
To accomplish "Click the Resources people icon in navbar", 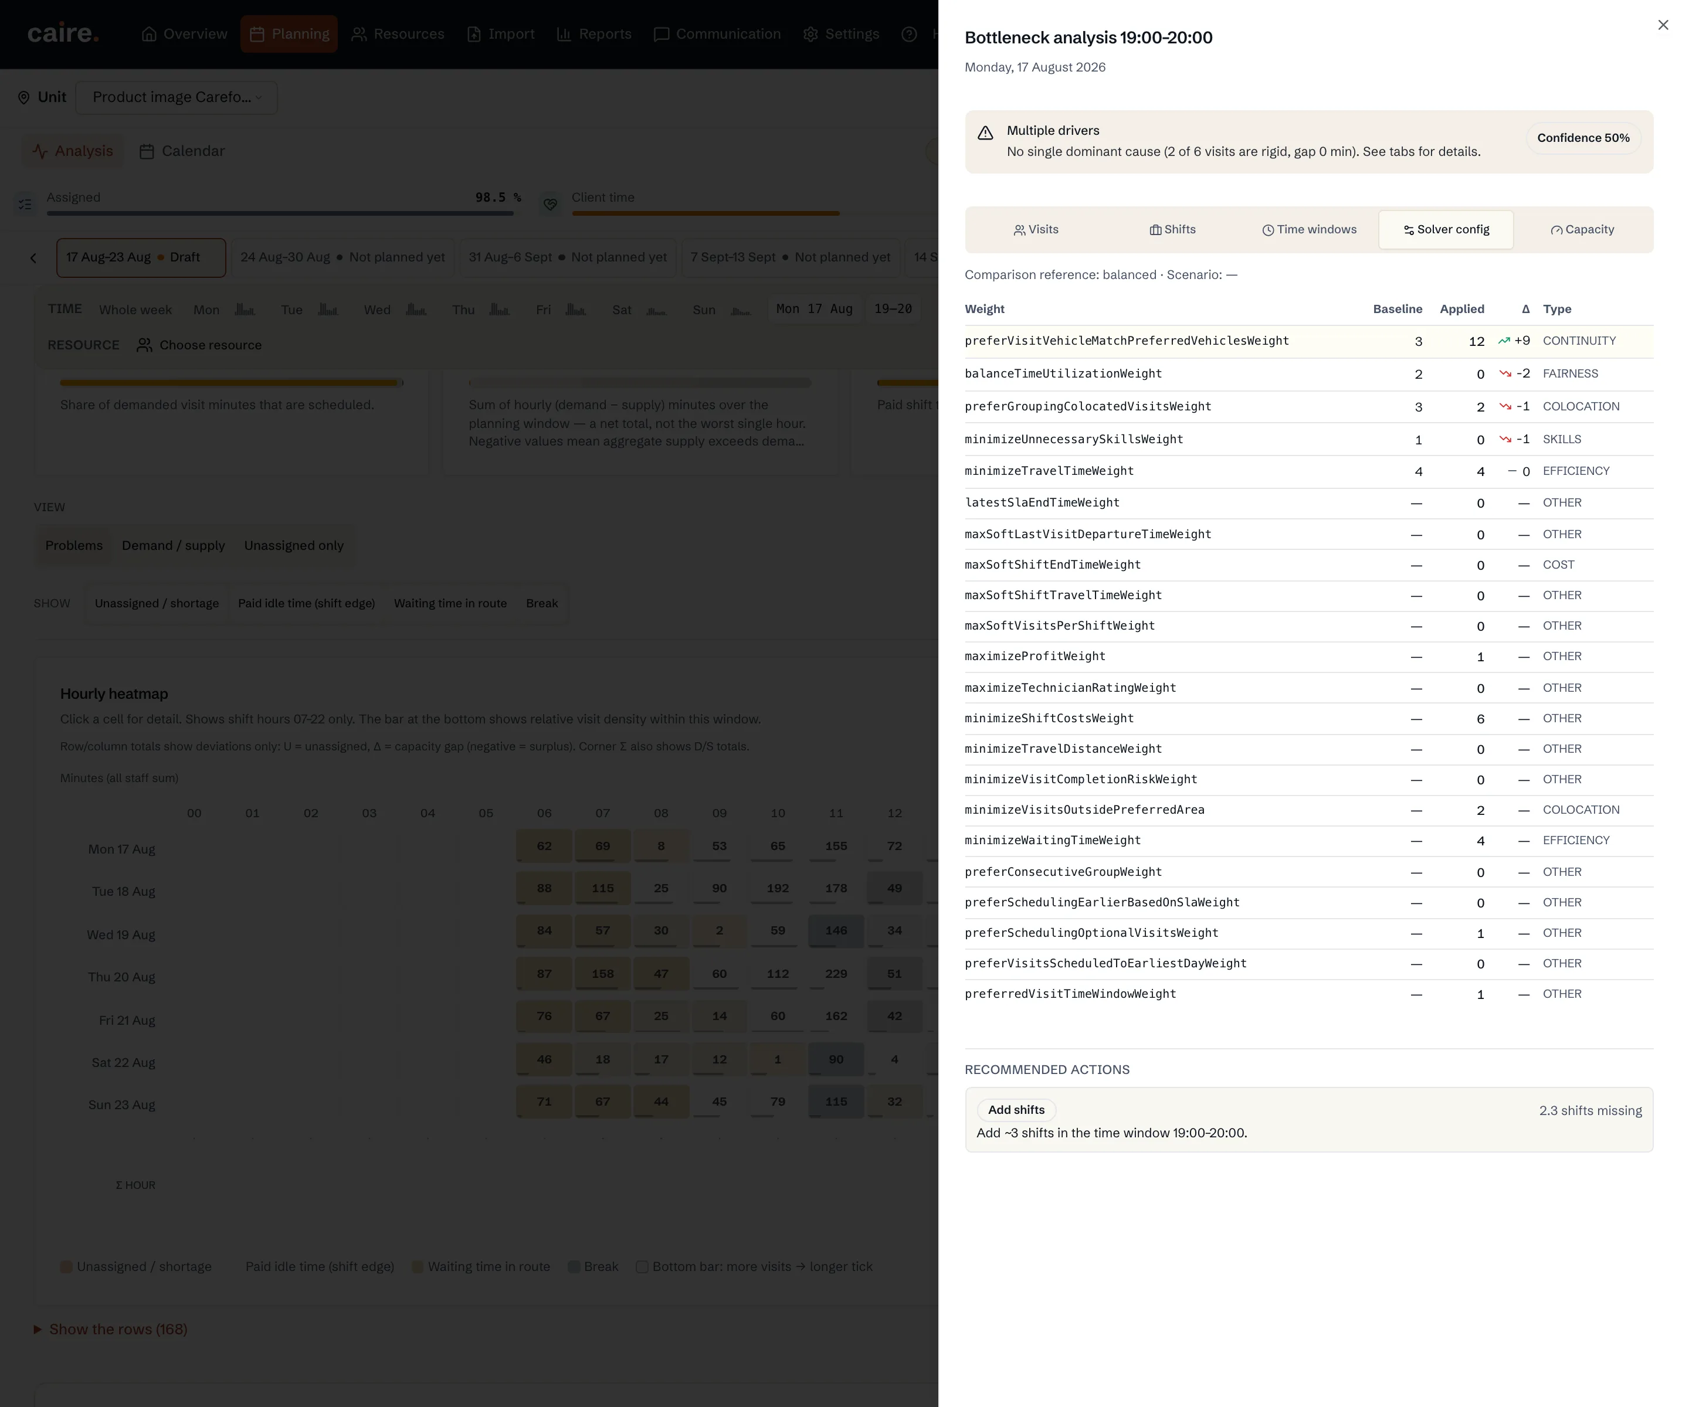I will coord(359,34).
